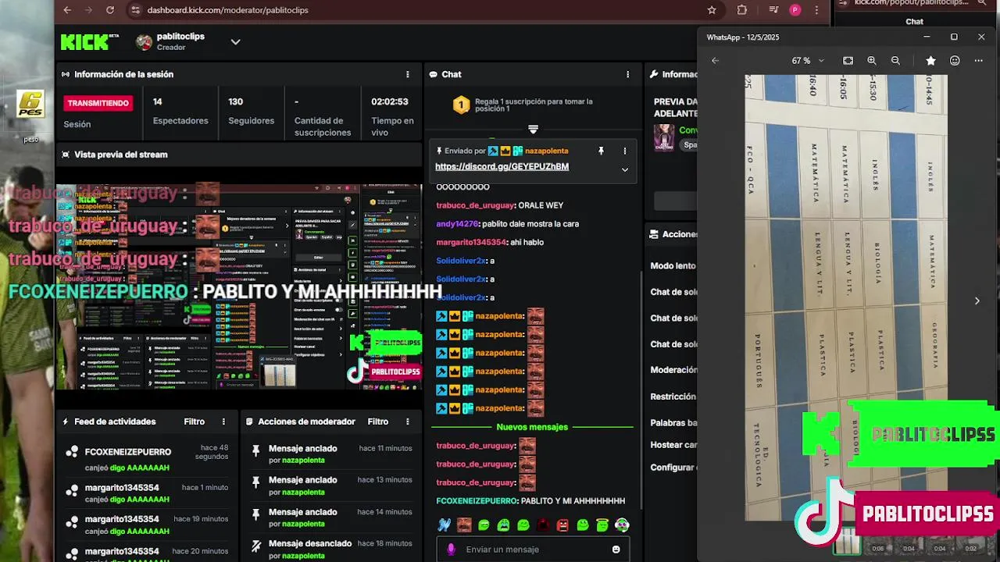The height and width of the screenshot is (562, 1000).
Task: Insert the blue W emote
Action: point(445,525)
